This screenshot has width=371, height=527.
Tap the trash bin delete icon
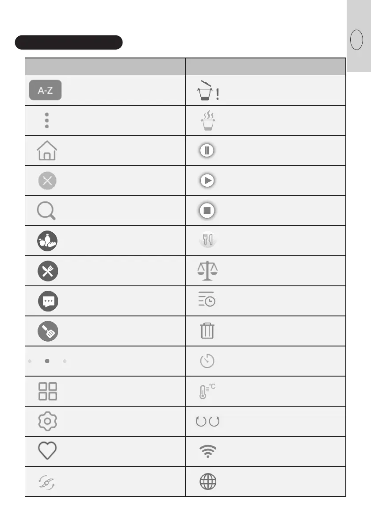(x=207, y=331)
